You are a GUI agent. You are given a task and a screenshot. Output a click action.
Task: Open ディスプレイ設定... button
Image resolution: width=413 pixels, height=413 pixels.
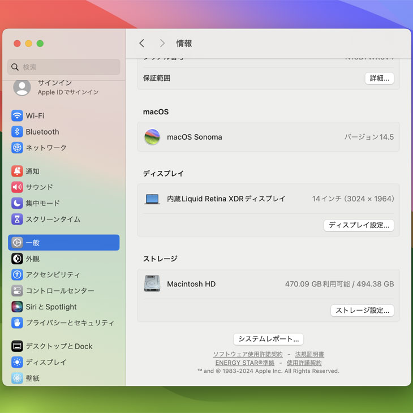pyautogui.click(x=359, y=225)
